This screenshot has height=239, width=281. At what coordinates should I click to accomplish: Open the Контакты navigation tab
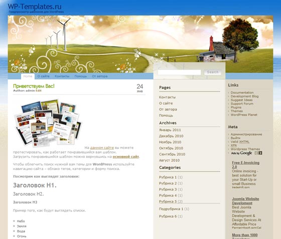pos(62,76)
